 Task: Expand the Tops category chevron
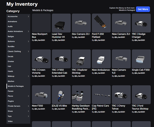28,116
